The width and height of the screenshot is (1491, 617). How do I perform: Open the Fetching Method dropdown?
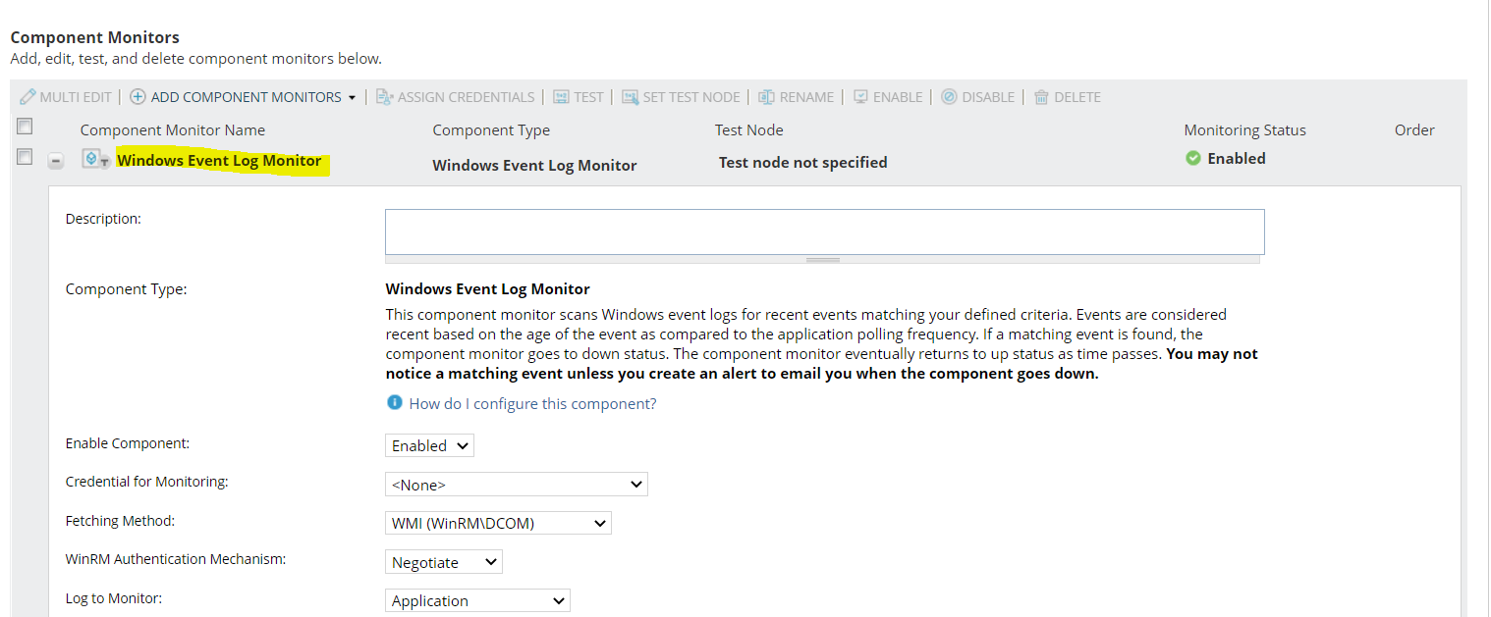(x=498, y=523)
